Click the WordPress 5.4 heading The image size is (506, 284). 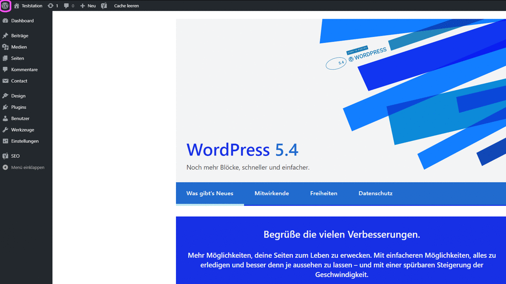pyautogui.click(x=242, y=149)
